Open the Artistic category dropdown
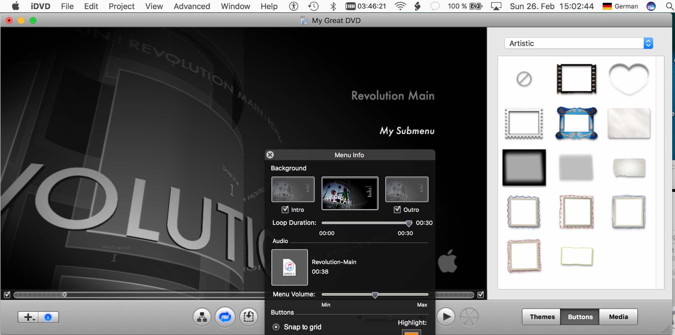This screenshot has height=335, width=675. [579, 43]
